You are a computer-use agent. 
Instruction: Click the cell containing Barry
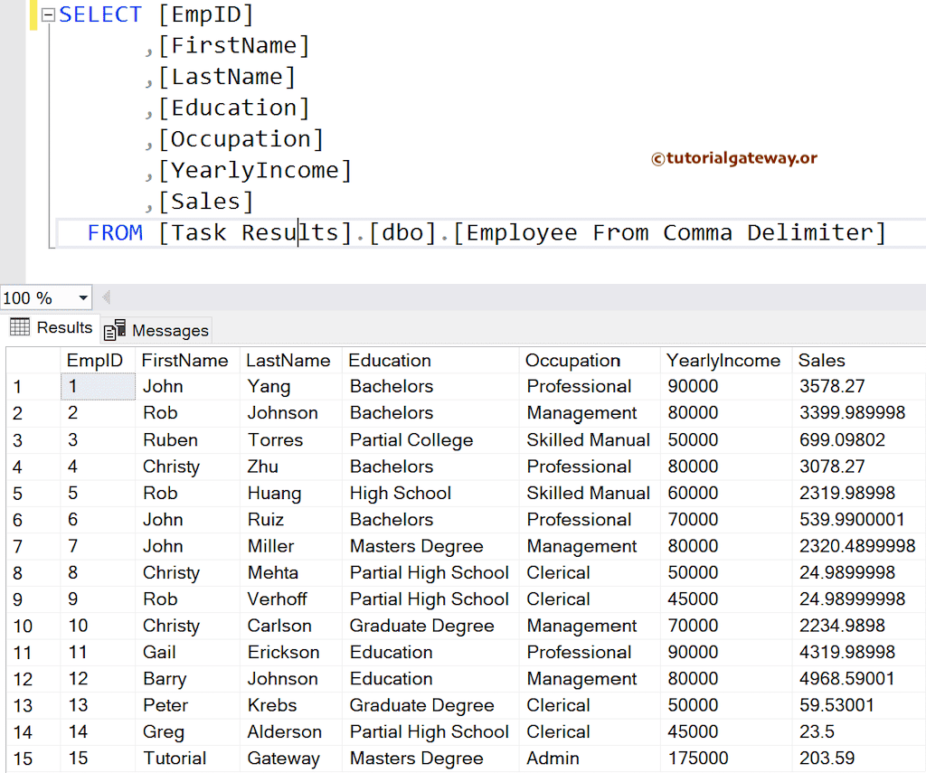pos(187,679)
